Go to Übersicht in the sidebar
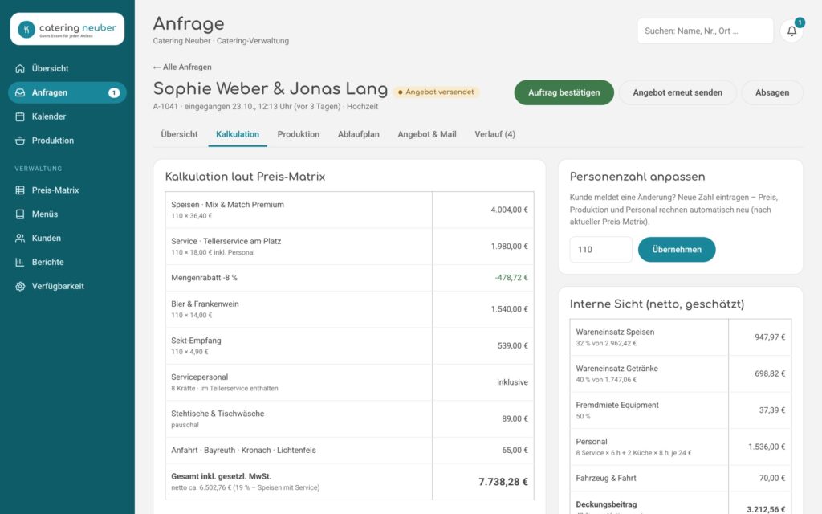822x514 pixels. (x=67, y=69)
